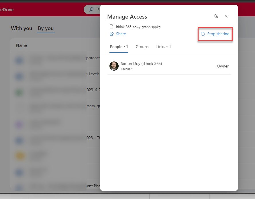The width and height of the screenshot is (255, 199).
Task: Sort by the Name column header
Action: coord(21,45)
